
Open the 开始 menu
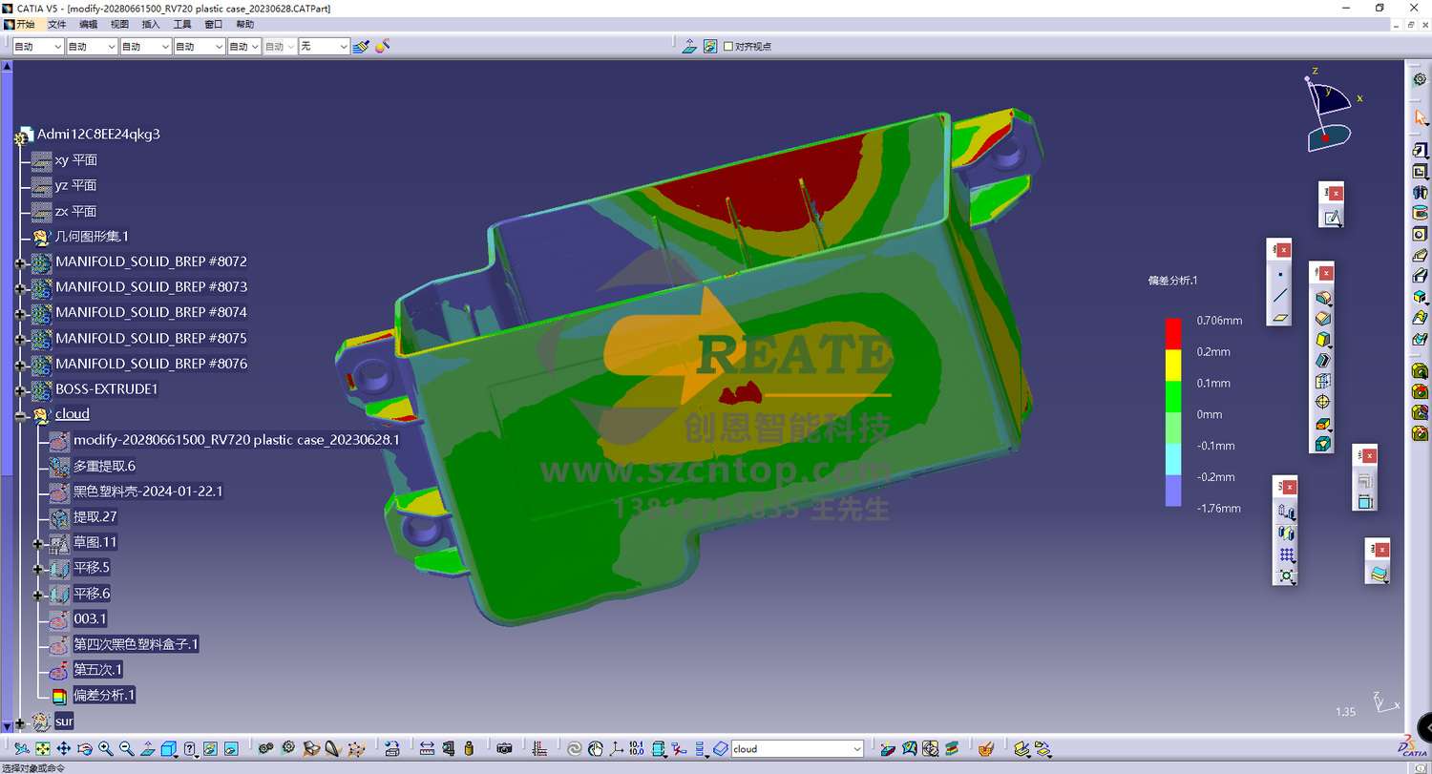point(25,24)
